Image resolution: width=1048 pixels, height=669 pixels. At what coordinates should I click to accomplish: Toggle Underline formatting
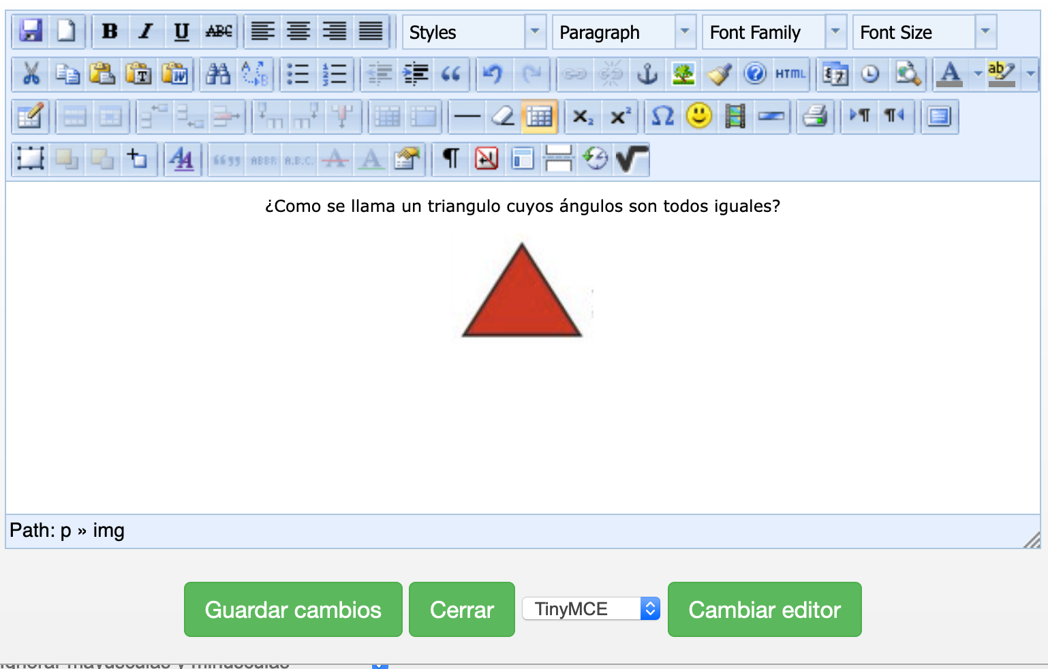181,31
